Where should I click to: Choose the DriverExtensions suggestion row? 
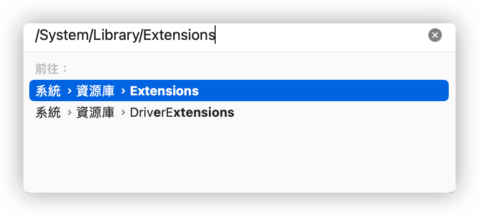[x=239, y=112]
